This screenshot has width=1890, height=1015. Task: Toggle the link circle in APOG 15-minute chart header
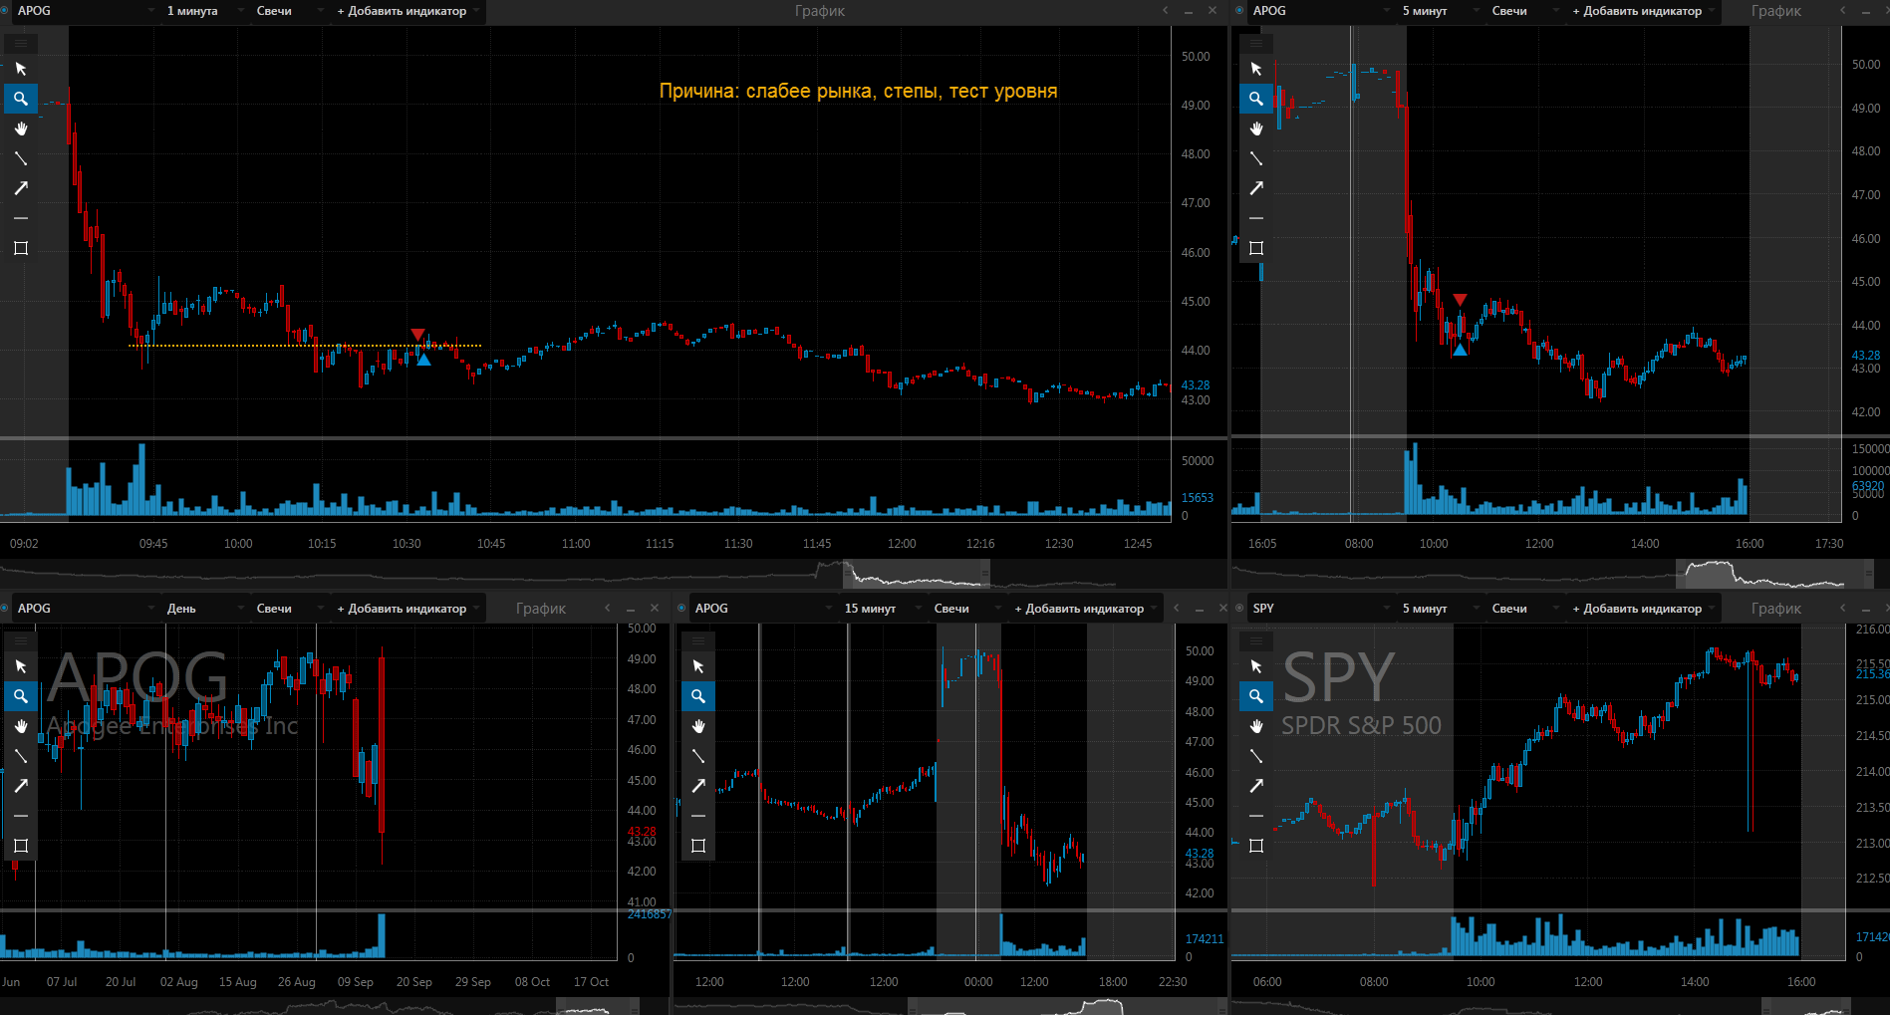click(681, 609)
